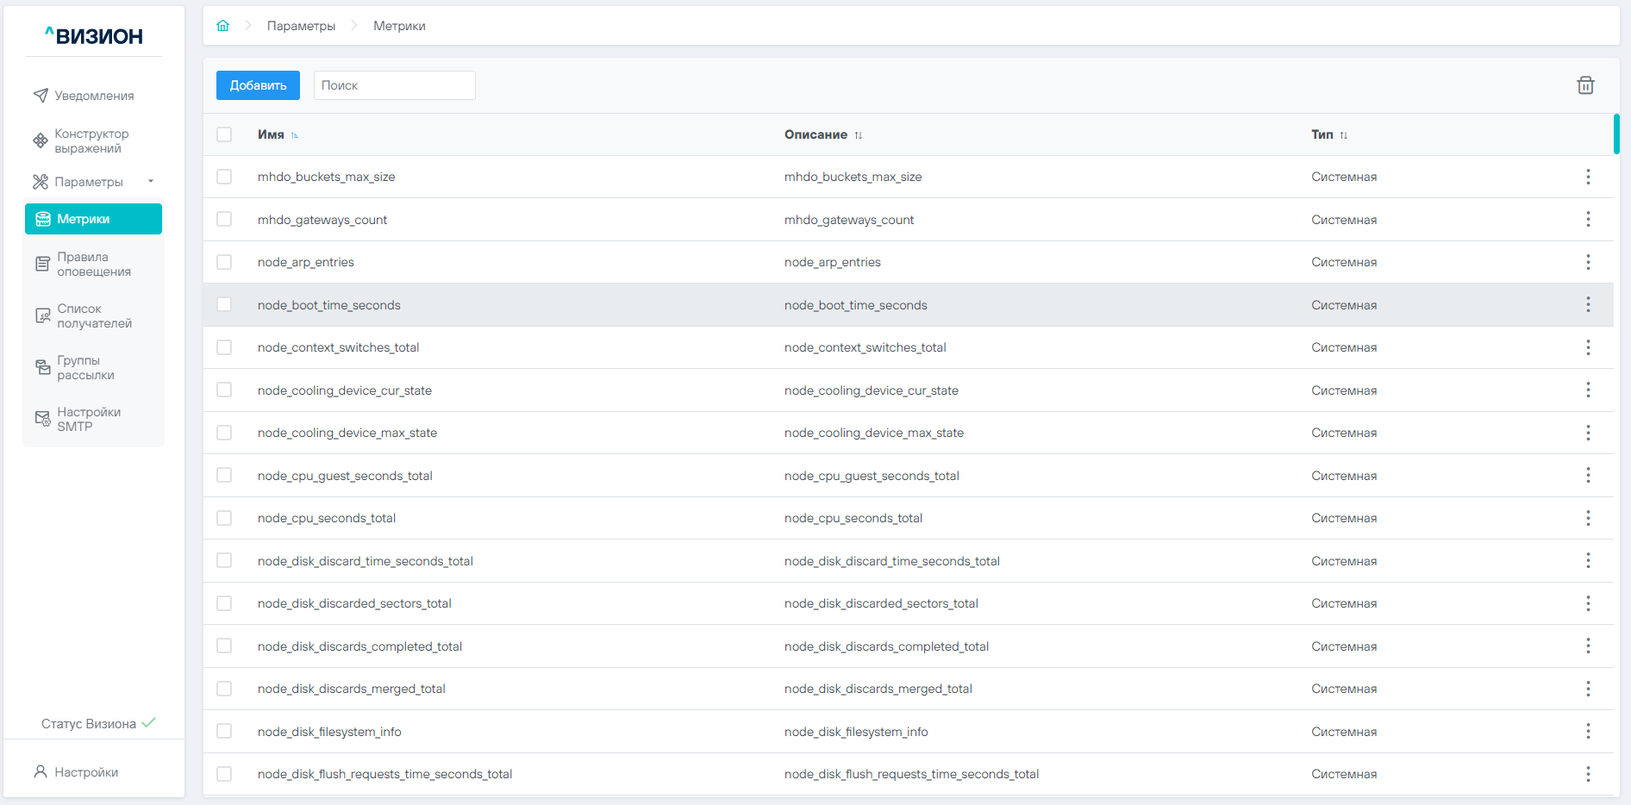Select the Метрики sidebar menu item
Screen dimensions: 1631x805
[x=93, y=219]
